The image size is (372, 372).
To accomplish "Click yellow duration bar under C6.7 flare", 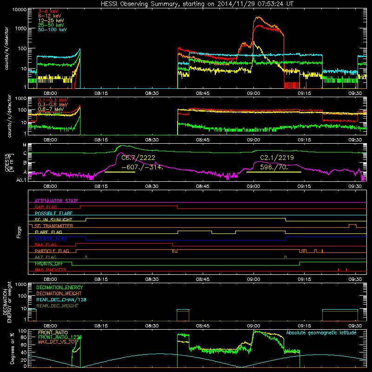I will pos(120,172).
